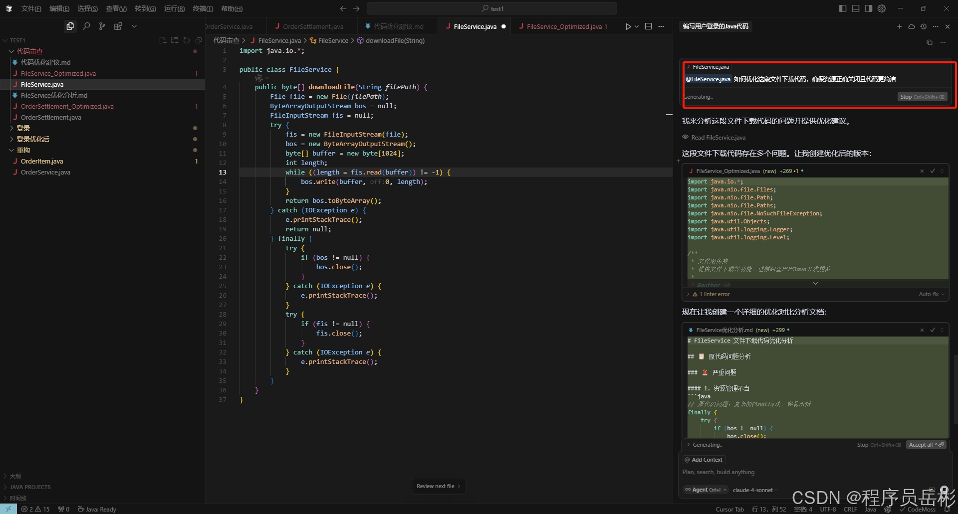This screenshot has width=958, height=514.
Task: Toggle the bottom panel visibility
Action: point(856,8)
